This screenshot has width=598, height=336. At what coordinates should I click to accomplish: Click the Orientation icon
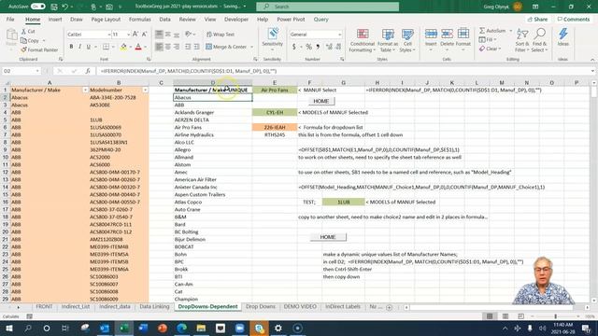pyautogui.click(x=189, y=35)
